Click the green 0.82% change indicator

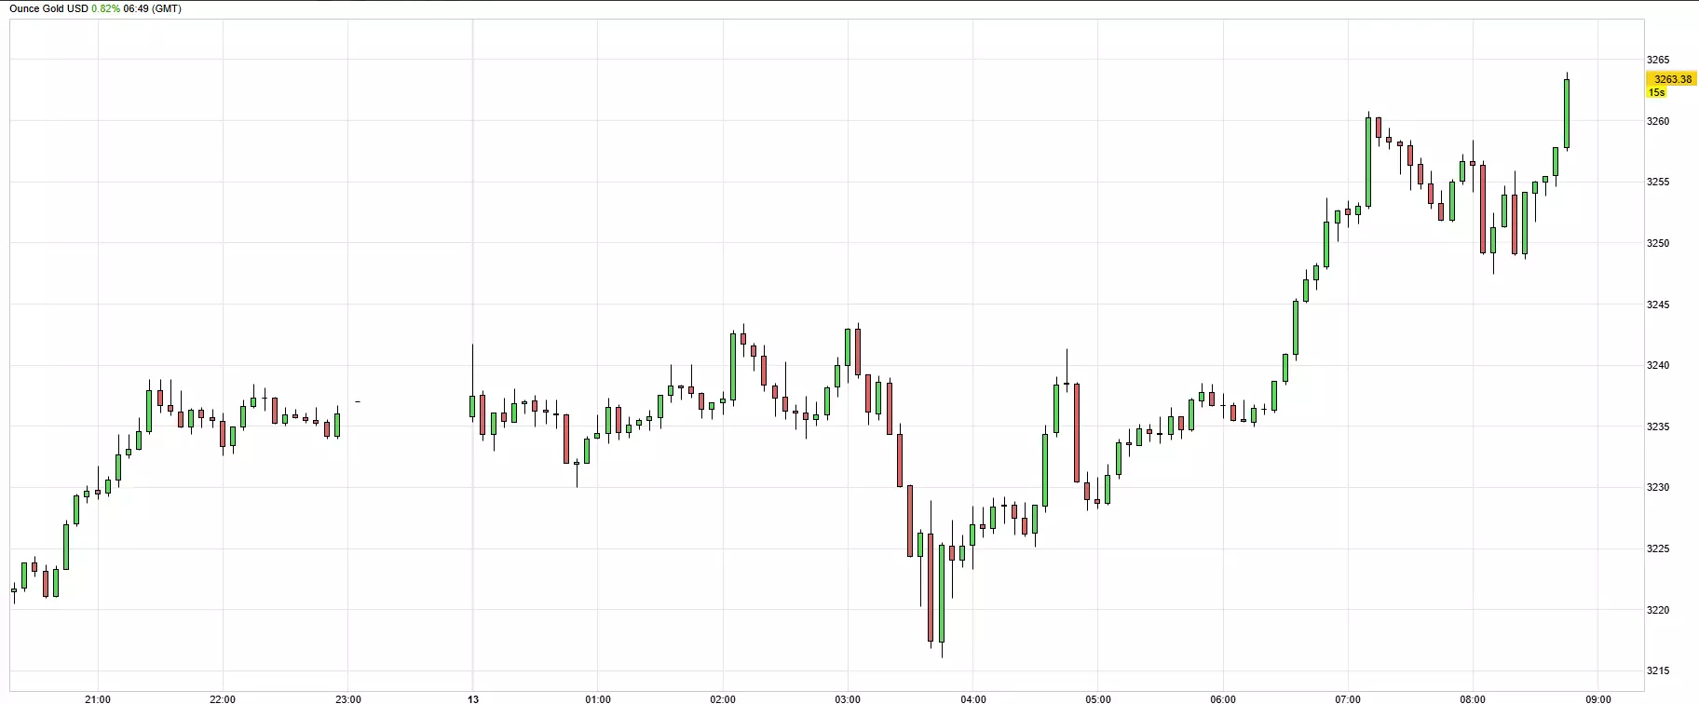[x=105, y=8]
